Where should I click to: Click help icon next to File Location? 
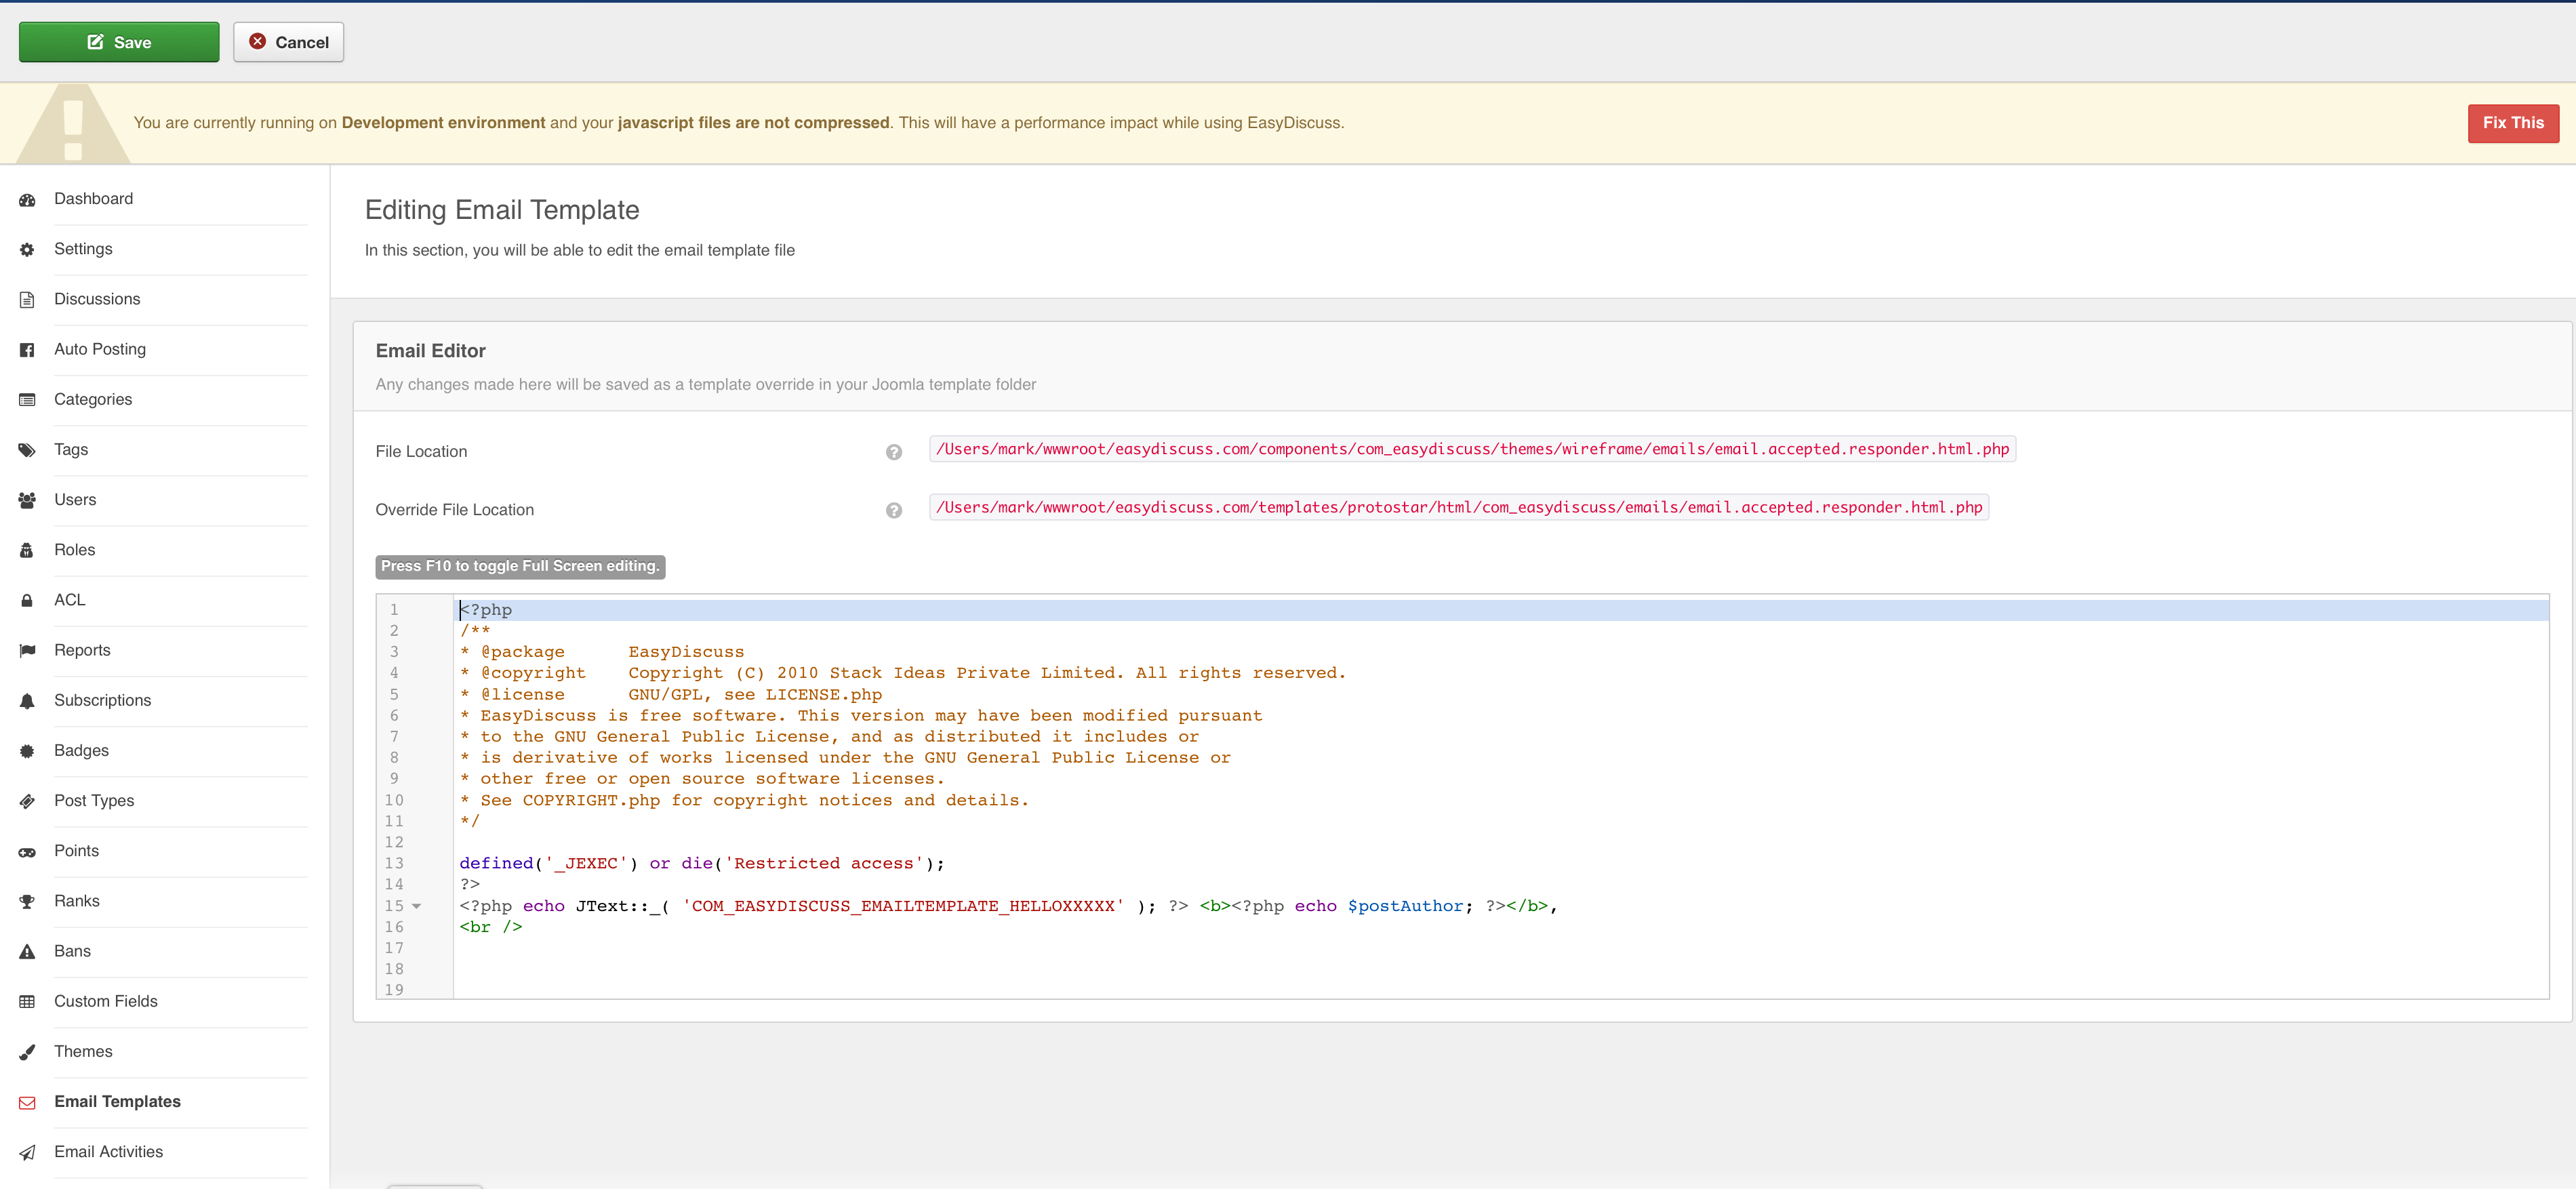[893, 452]
